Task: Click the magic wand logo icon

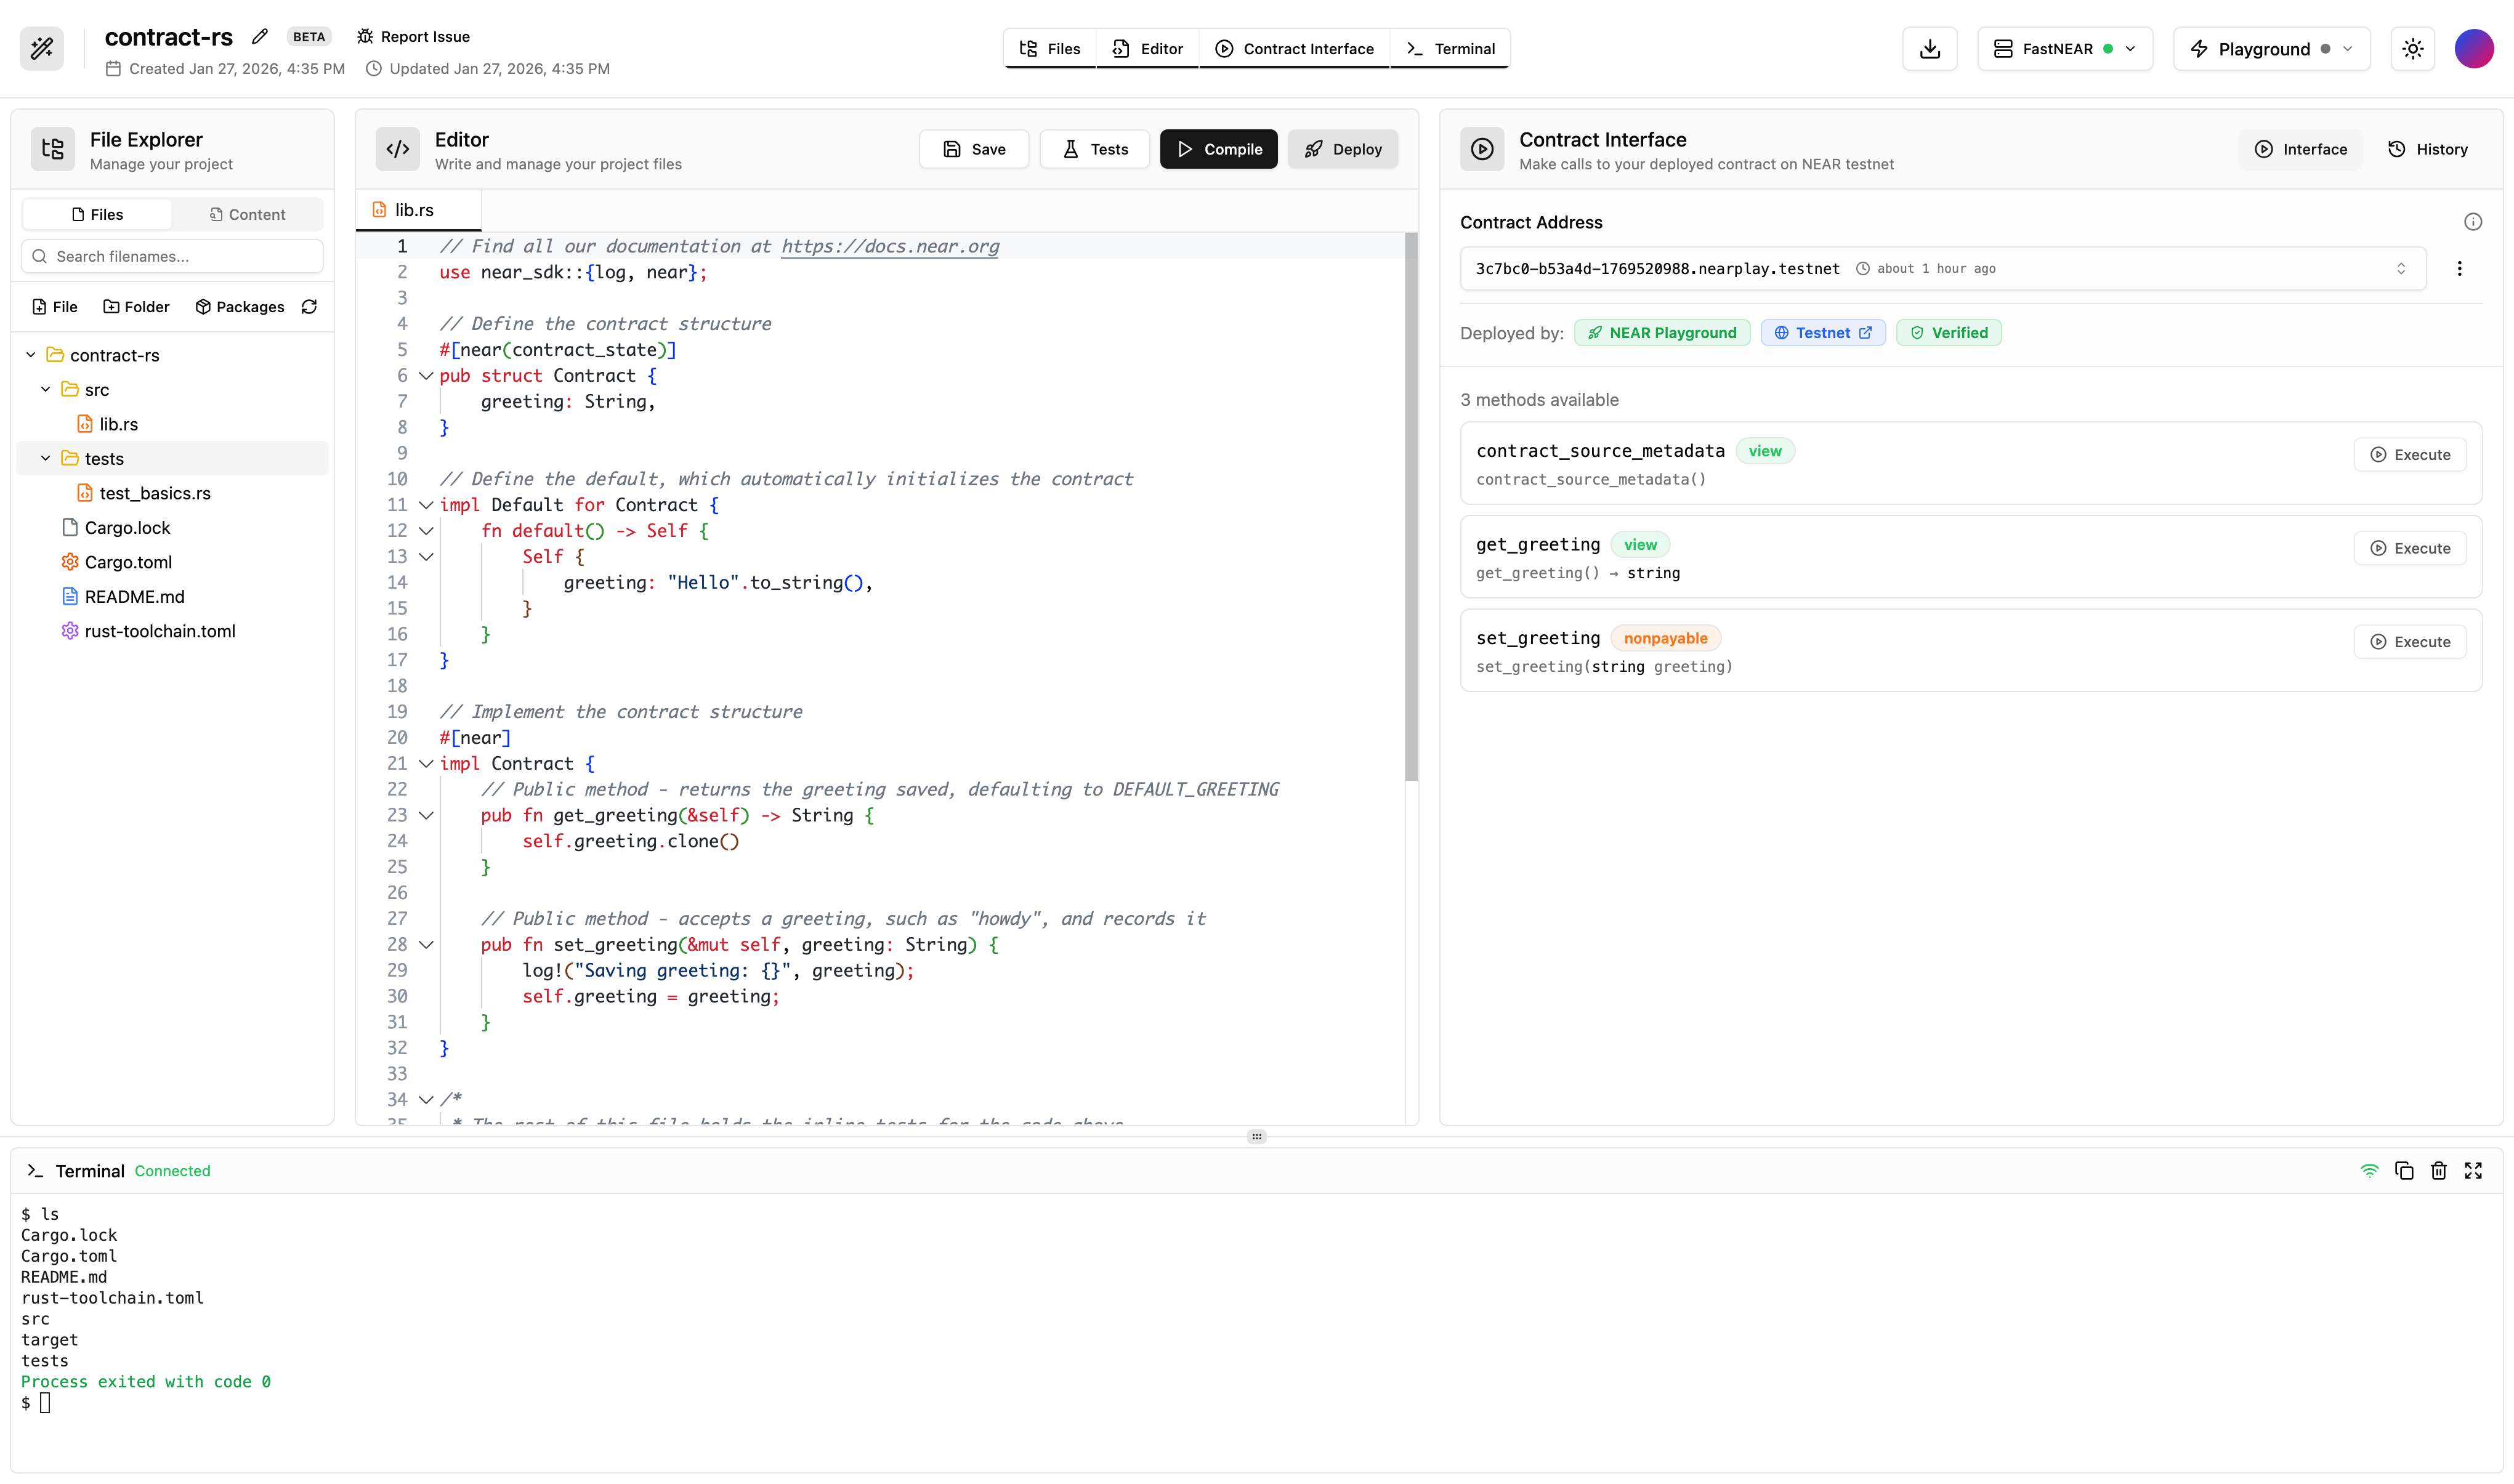Action: 42,48
